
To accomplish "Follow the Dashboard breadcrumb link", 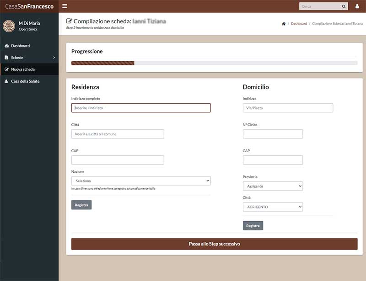I will [299, 24].
